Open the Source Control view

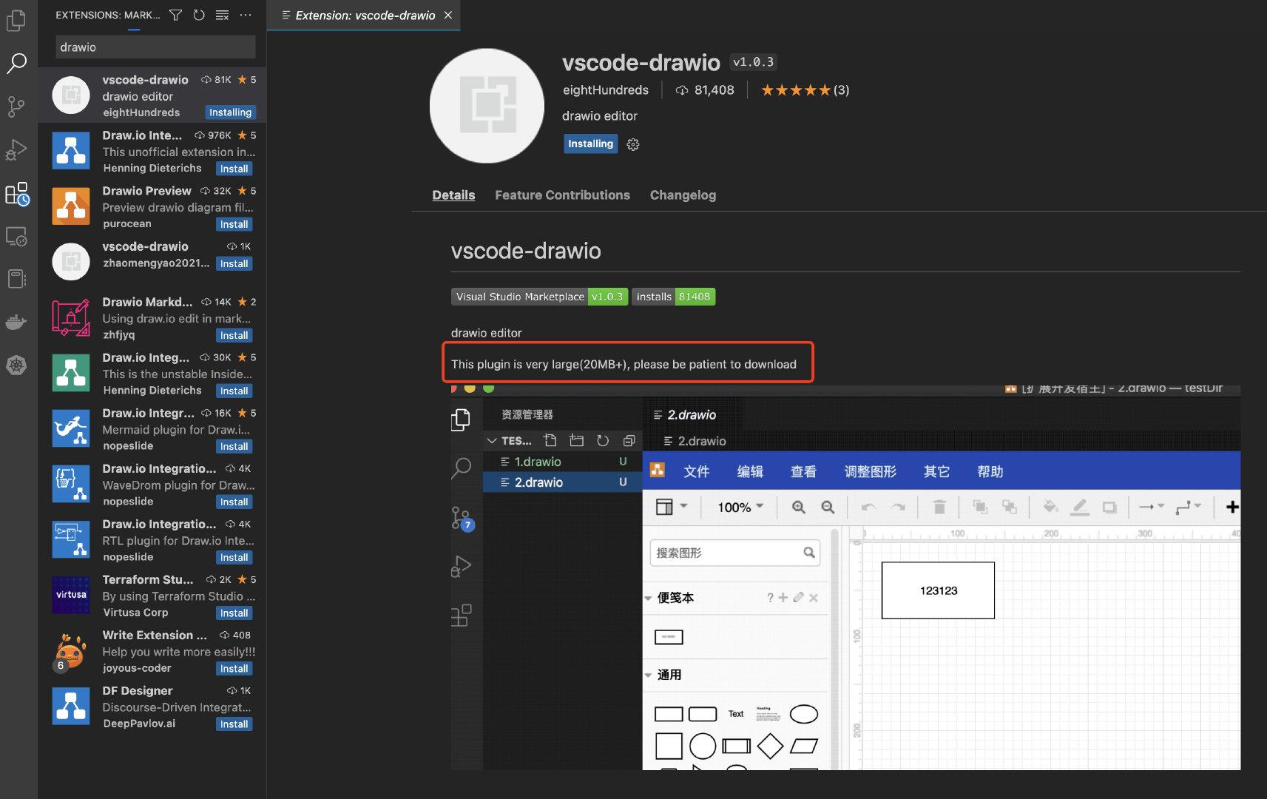(x=16, y=107)
